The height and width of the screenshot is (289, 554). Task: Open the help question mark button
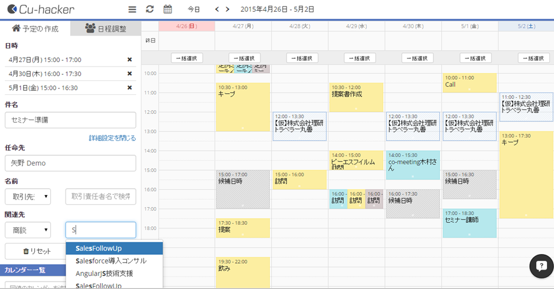540,266
